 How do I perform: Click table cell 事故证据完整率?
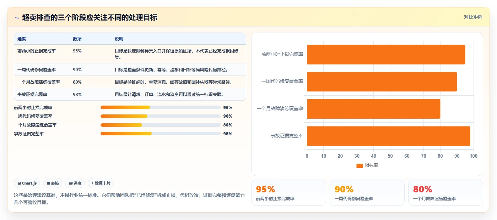[32, 95]
